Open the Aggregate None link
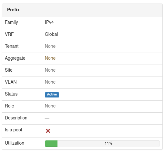 [x=50, y=58]
